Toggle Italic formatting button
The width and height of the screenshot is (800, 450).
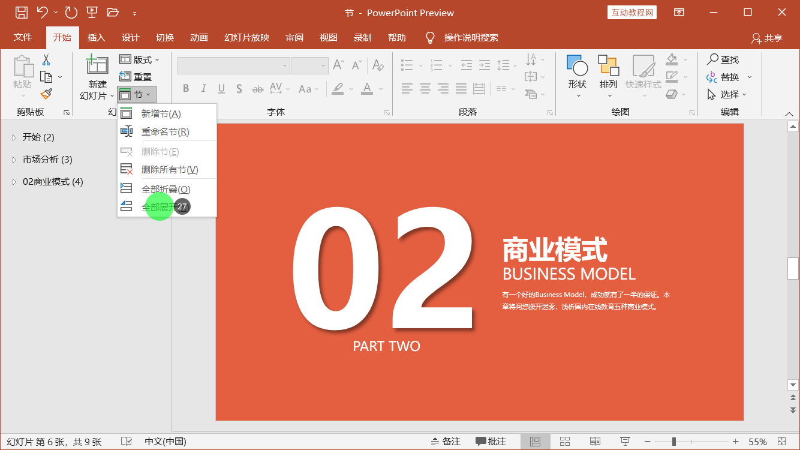[204, 89]
